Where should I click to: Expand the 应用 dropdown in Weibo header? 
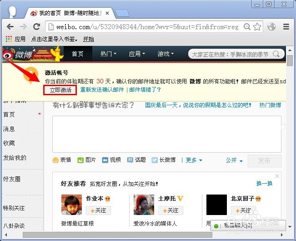pyautogui.click(x=137, y=54)
